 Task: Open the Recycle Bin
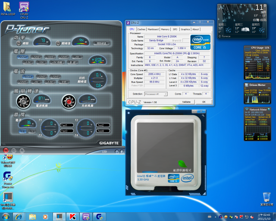(x=267, y=199)
